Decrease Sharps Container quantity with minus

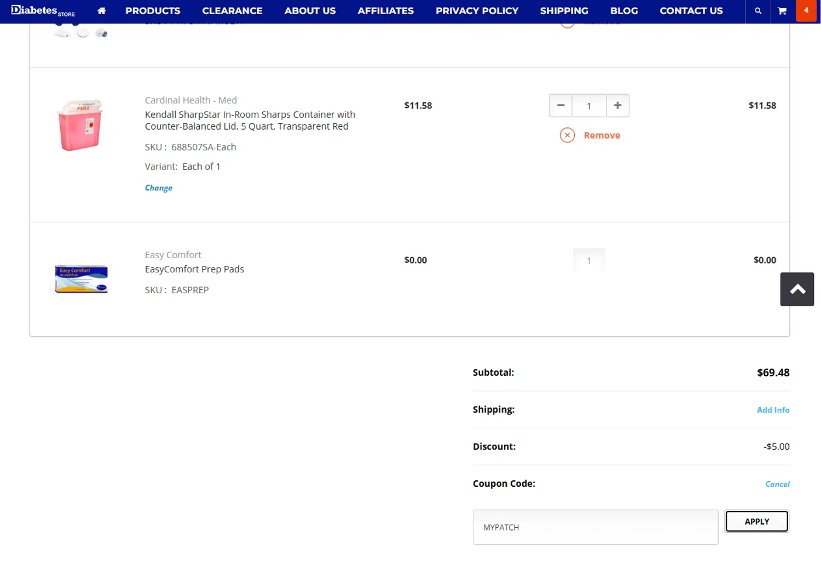(560, 106)
